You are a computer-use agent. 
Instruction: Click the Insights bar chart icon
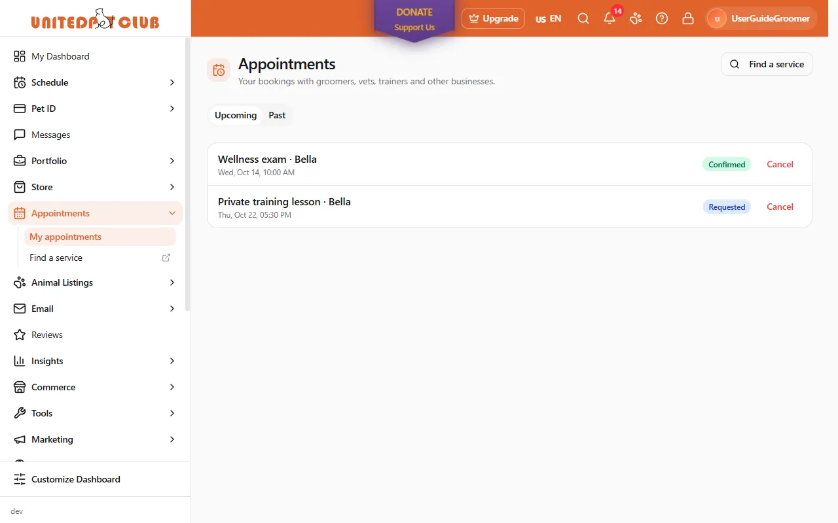(20, 361)
